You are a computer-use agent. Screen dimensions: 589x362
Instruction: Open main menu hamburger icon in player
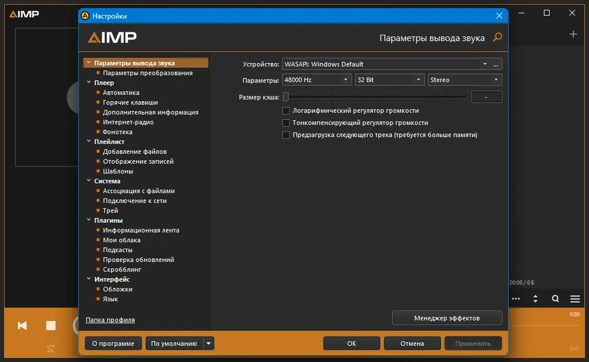575,299
